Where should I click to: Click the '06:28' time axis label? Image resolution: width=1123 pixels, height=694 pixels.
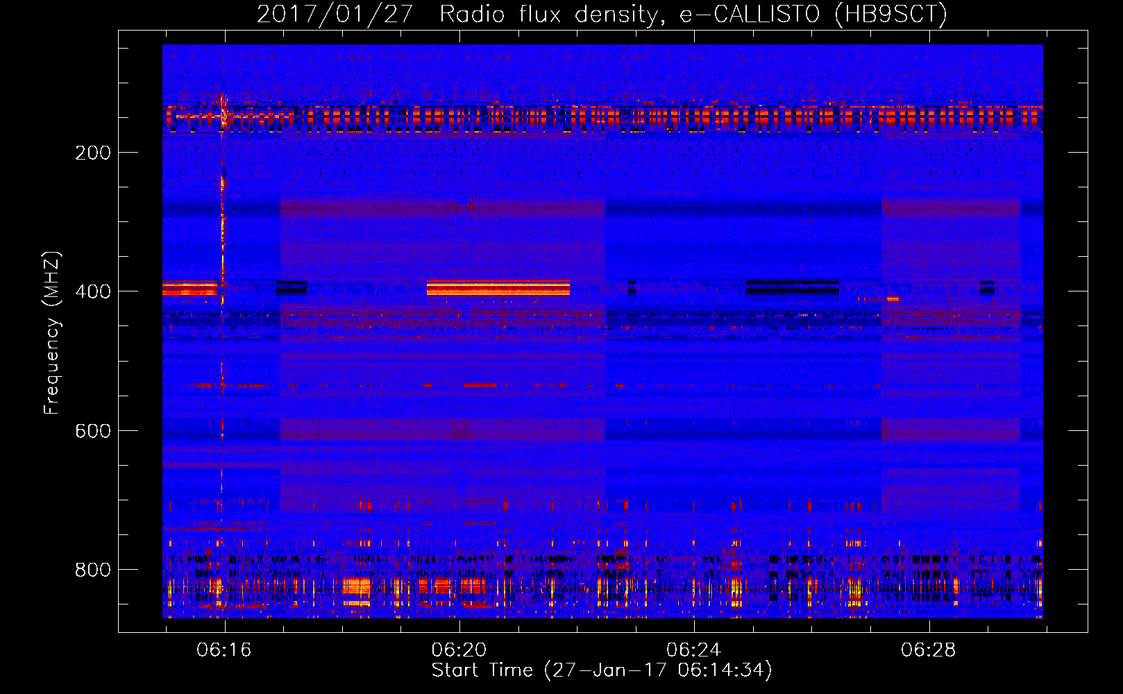tap(928, 650)
